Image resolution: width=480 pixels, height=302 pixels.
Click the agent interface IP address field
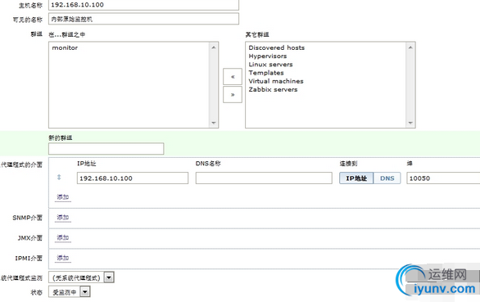point(133,178)
